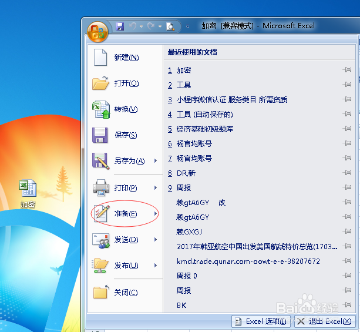Pin the DR,新 recent document
Viewport: 360px width, 332px height.
347,173
